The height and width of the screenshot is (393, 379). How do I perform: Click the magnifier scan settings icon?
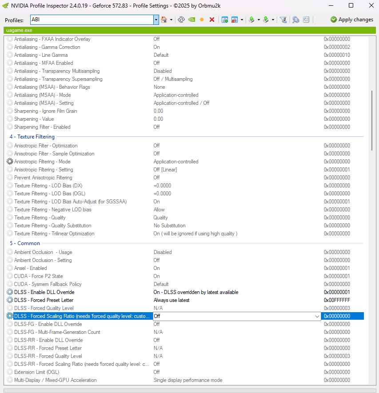[295, 20]
